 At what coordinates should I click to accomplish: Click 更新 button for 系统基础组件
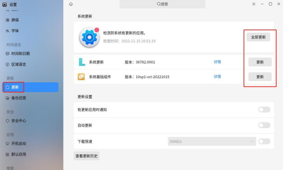260,77
